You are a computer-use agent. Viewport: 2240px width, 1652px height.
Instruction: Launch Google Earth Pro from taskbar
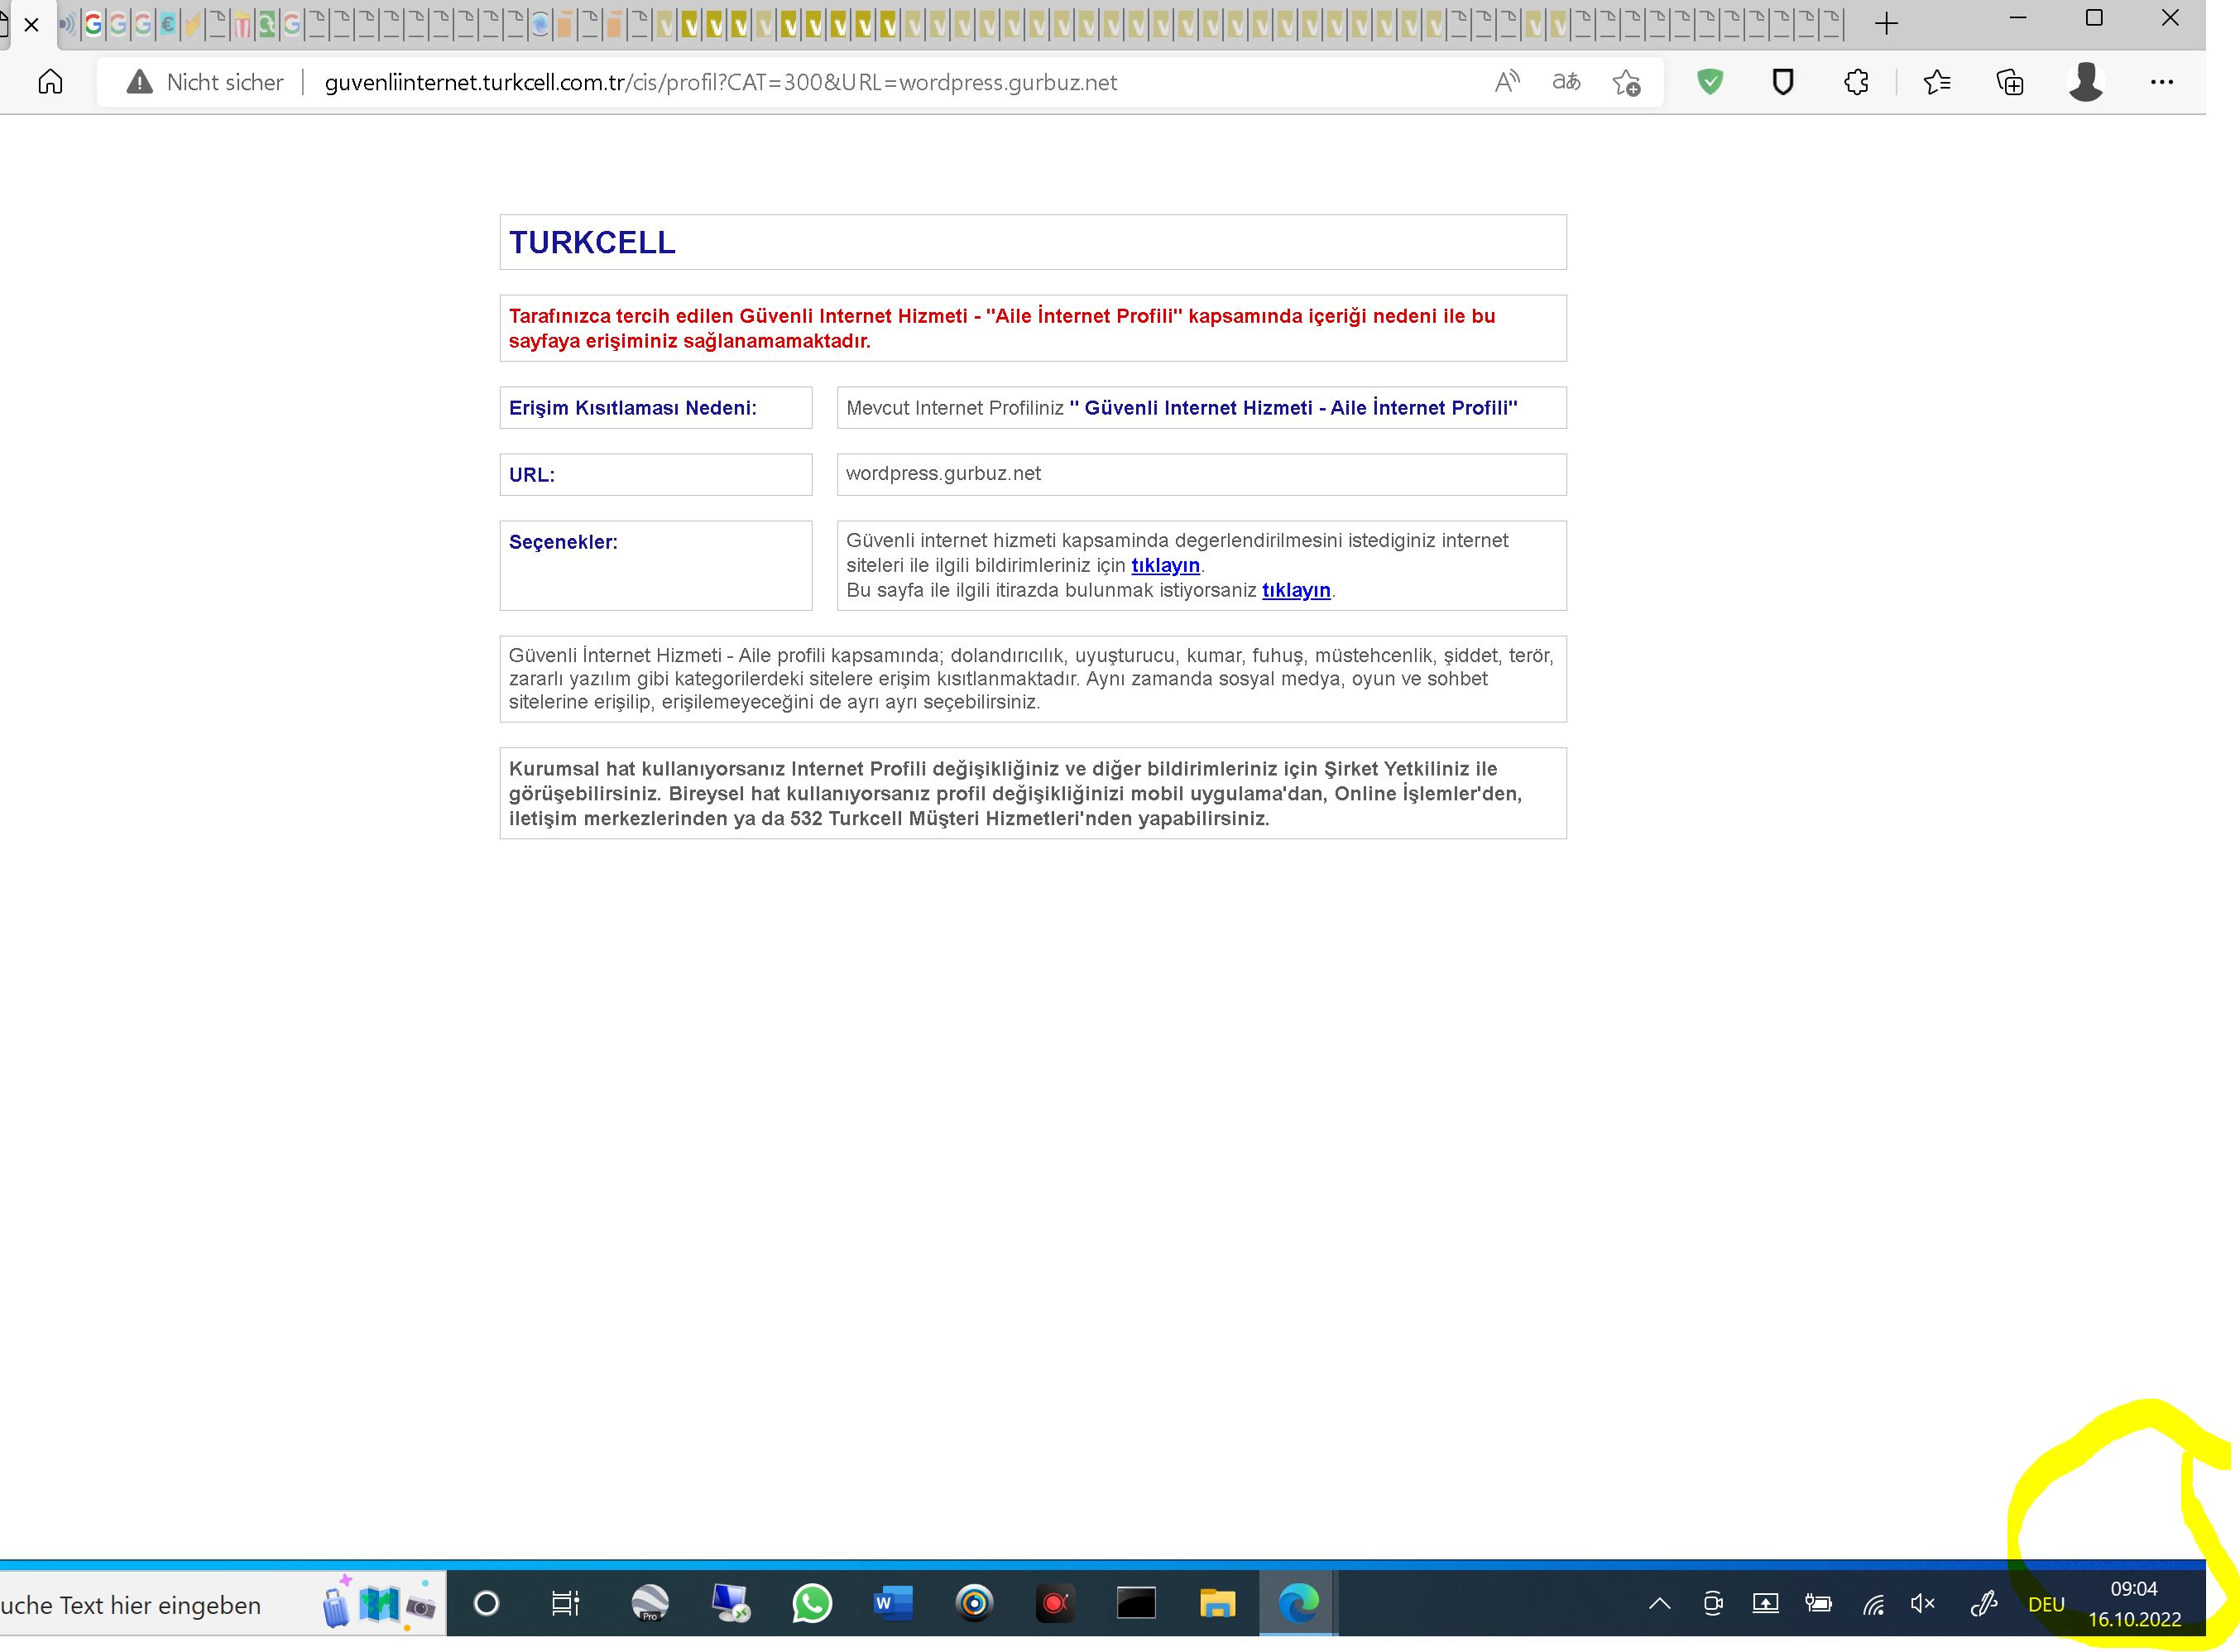pos(650,1604)
